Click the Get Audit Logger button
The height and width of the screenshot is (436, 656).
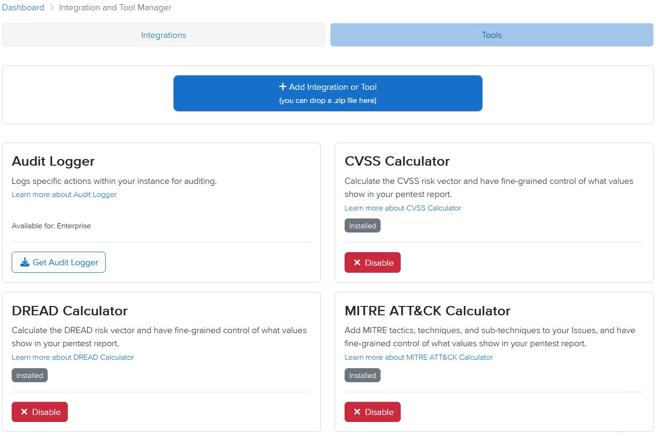pyautogui.click(x=58, y=262)
